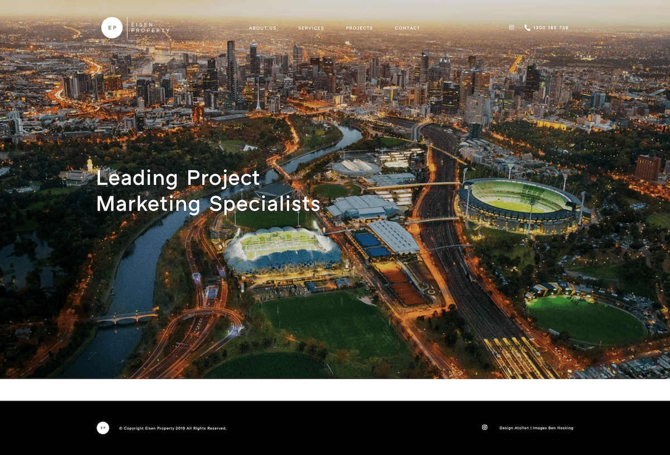Click the copyright Eisen Property 2019 text
Screen dimensions: 670x455
(173, 428)
